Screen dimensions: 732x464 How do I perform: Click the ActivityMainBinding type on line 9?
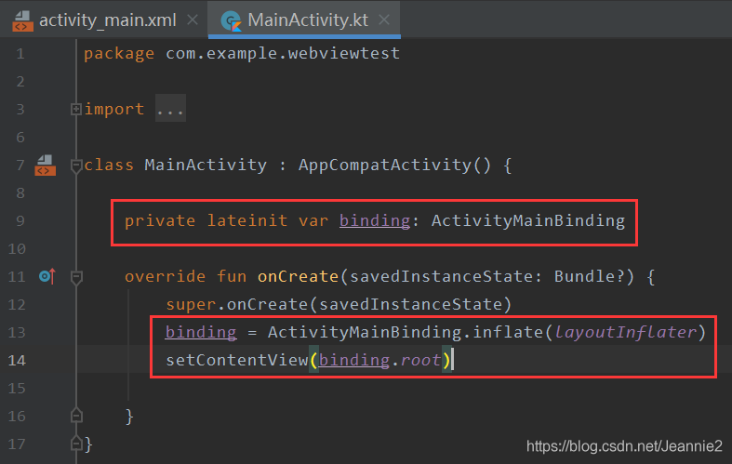click(x=528, y=220)
